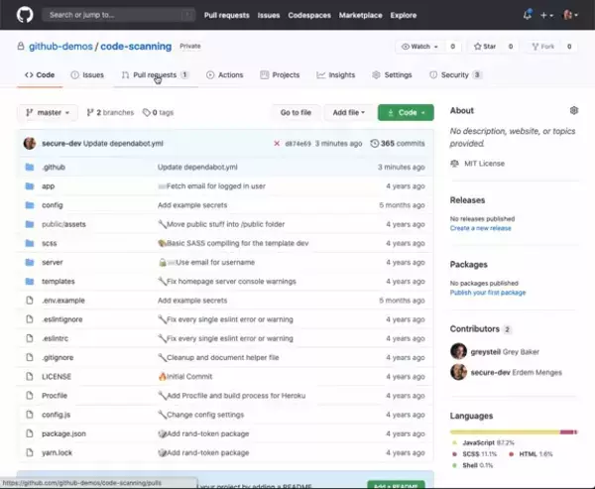Screen dimensions: 595x489
Task: Switch to the Pull requests tab
Action: pyautogui.click(x=154, y=75)
